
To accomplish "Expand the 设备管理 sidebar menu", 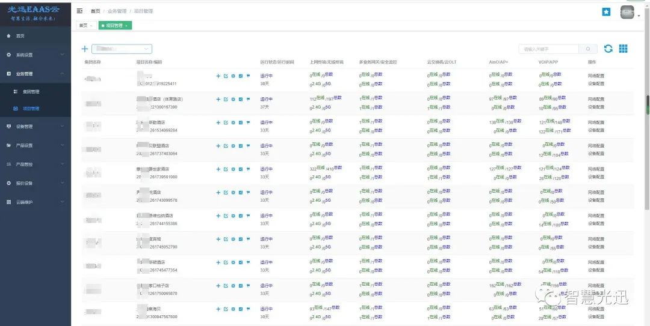I will click(35, 126).
